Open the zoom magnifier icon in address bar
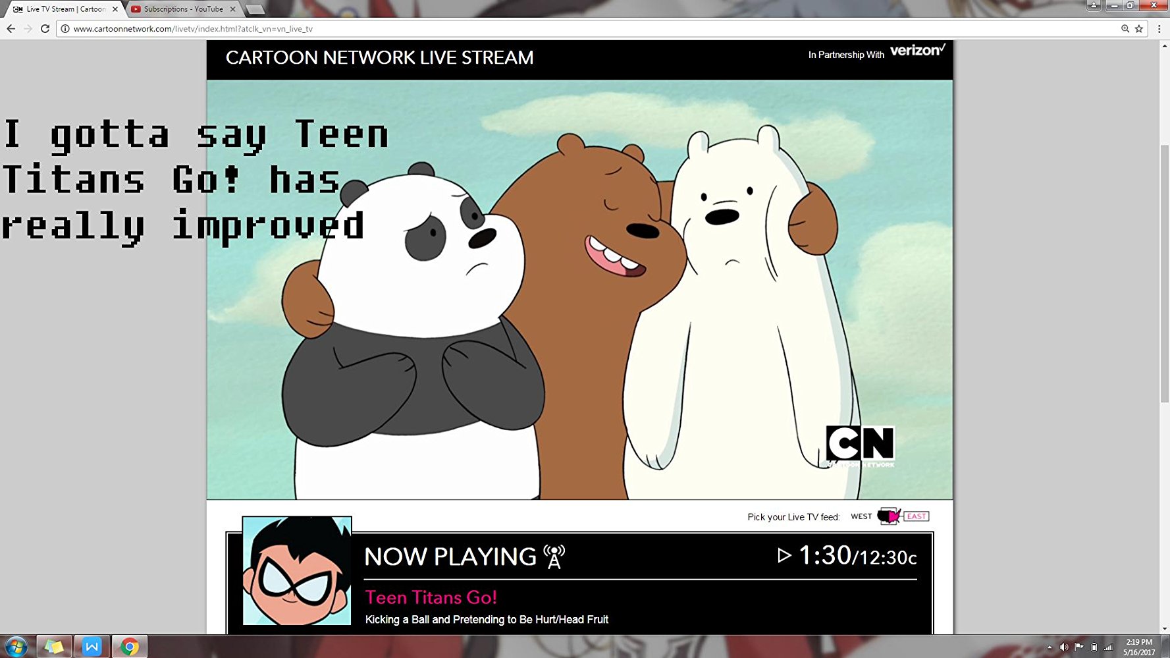Viewport: 1170px width, 658px height. (x=1125, y=29)
